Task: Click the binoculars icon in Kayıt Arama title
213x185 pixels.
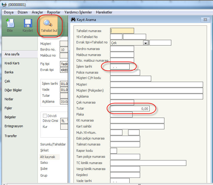Action: coord(73,20)
